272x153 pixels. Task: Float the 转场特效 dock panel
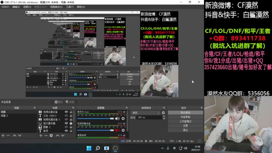click(164, 108)
